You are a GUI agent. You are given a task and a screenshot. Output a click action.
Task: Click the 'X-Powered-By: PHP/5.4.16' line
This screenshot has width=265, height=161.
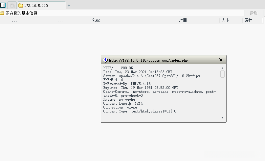tap(127, 84)
